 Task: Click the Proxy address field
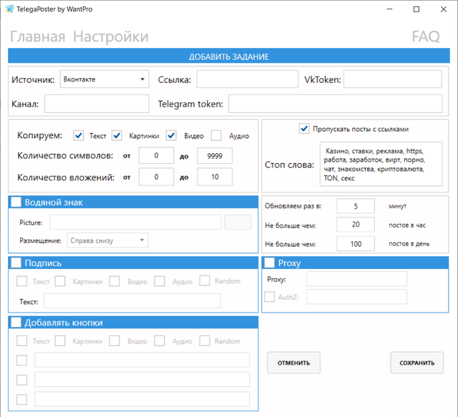click(356, 279)
